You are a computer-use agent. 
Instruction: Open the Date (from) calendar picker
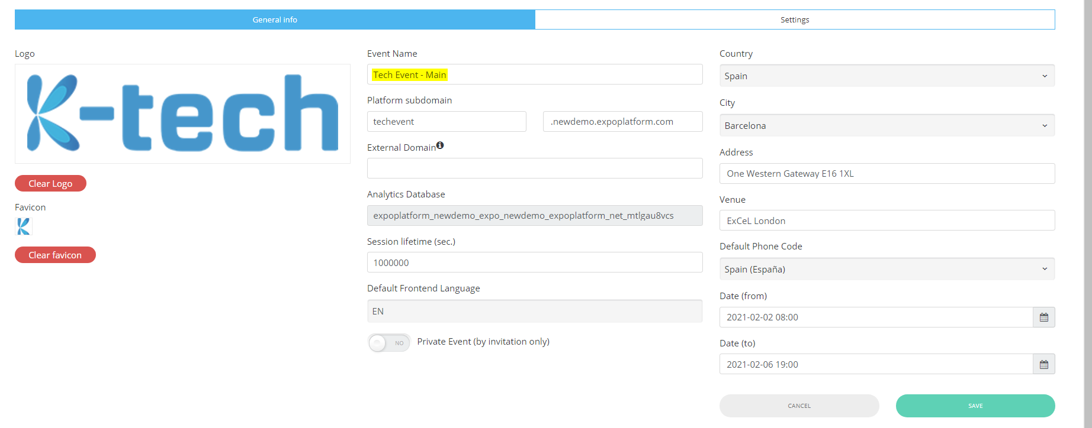point(1043,317)
